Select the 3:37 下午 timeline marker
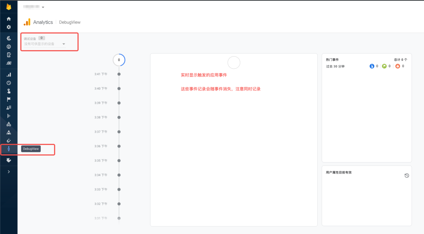424x234 pixels. pyautogui.click(x=119, y=132)
